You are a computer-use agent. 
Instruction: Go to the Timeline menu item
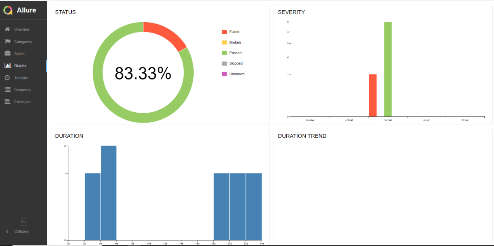[21, 78]
